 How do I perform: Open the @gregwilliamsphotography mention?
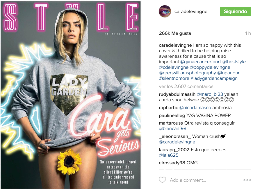(187, 73)
